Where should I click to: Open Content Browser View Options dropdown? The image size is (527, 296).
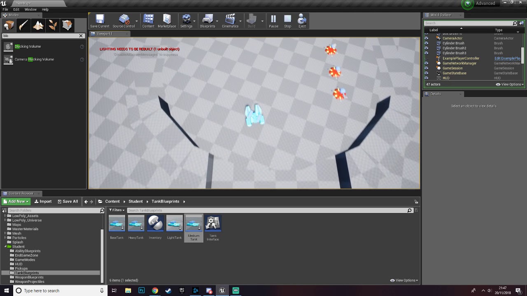[x=404, y=280]
